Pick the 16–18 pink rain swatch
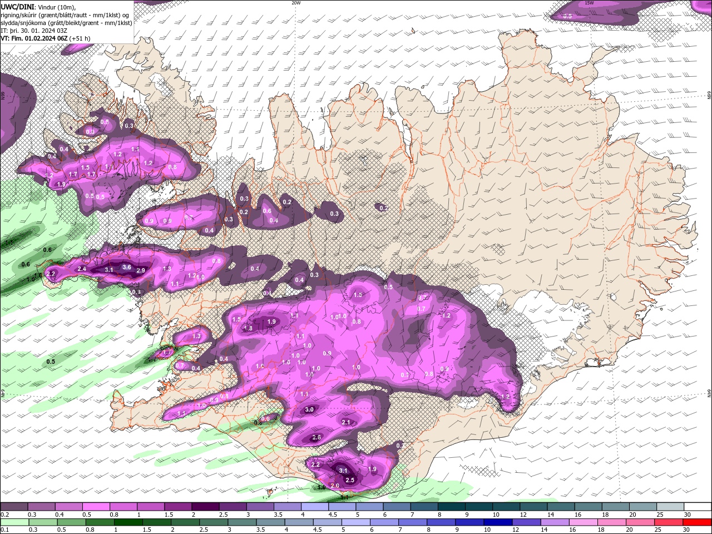Viewport: 712px width, 534px height. click(583, 522)
